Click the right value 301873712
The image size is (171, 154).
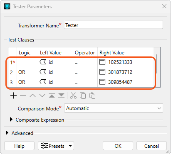point(120,72)
